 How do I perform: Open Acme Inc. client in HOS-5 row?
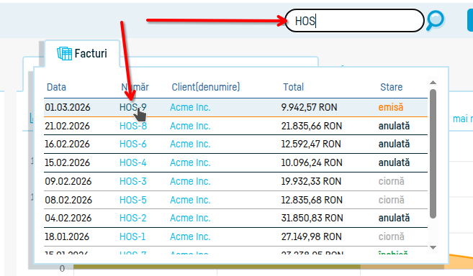(x=190, y=200)
